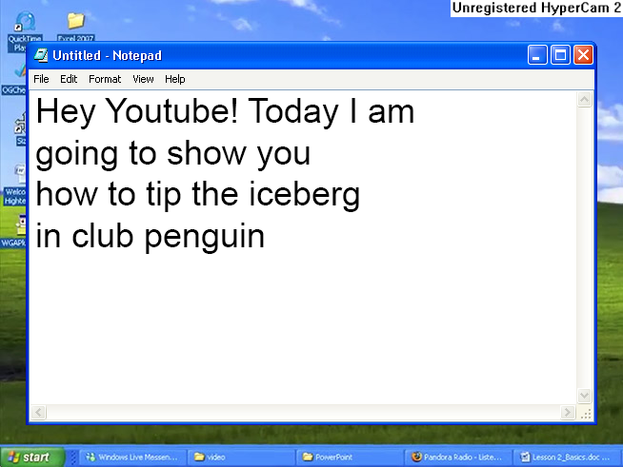Select the Excel 2007 folder desktop icon
Screen dimensions: 623x467
coord(75,27)
